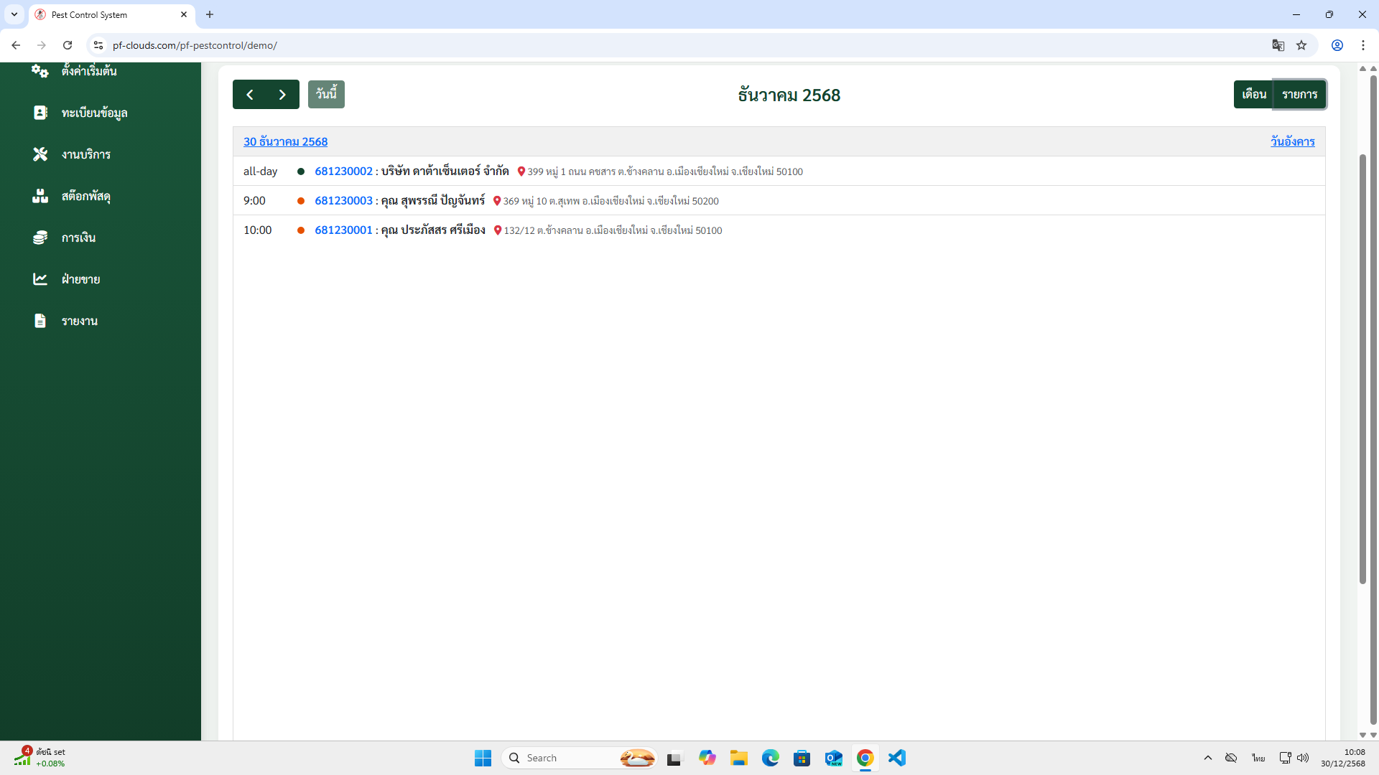Switch calendar to รายการ view
The width and height of the screenshot is (1379, 775).
1299,95
